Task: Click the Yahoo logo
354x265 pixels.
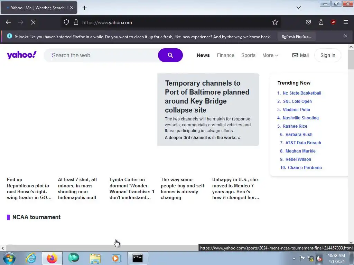Action: (22, 55)
